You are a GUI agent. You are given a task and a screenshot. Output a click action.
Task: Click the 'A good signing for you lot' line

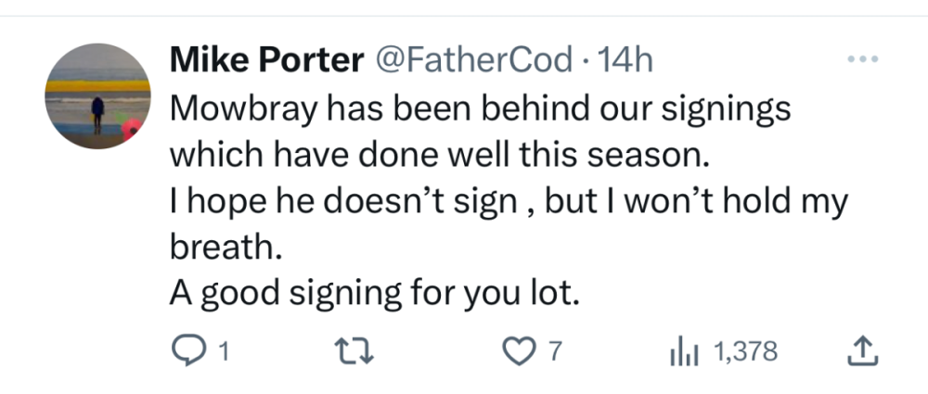(x=373, y=295)
